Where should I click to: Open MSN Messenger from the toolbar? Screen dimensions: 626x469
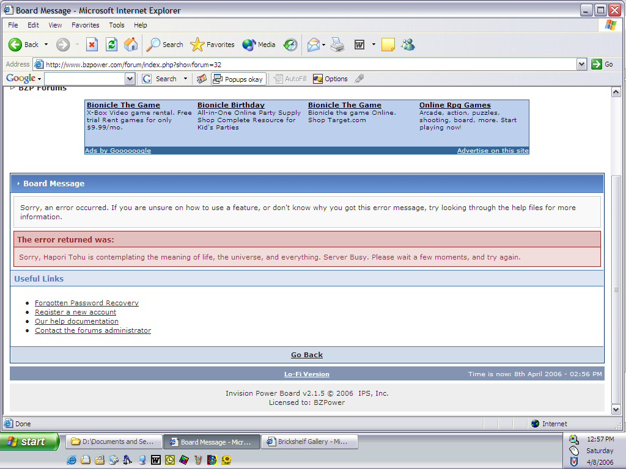(408, 45)
